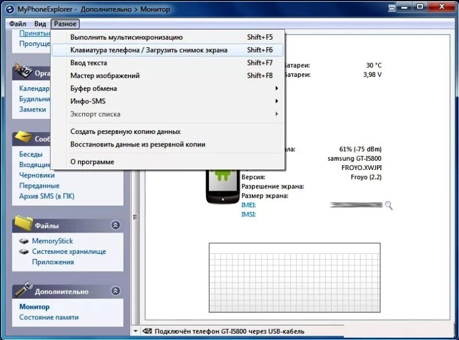This screenshot has width=459, height=340.
Task: Open Черновики messages folder
Action: tap(37, 175)
